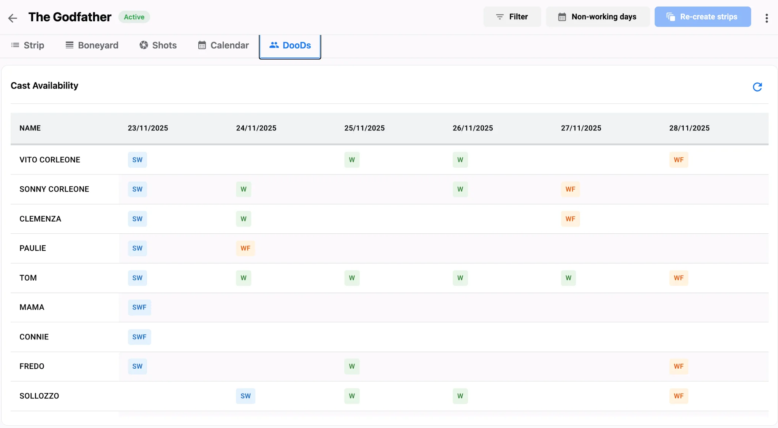Open Non-working days settings
The image size is (778, 428).
pyautogui.click(x=598, y=17)
